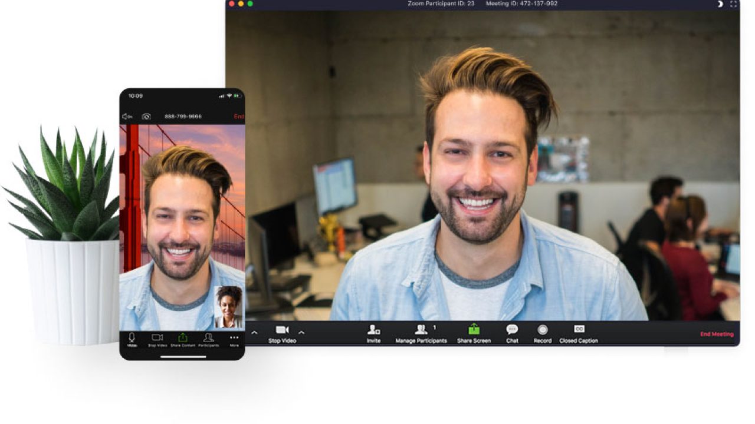Open Closed Caption option
The image size is (755, 424).
coord(579,334)
